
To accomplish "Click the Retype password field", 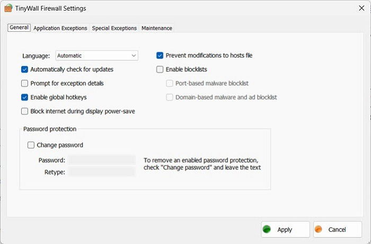I will pos(102,172).
